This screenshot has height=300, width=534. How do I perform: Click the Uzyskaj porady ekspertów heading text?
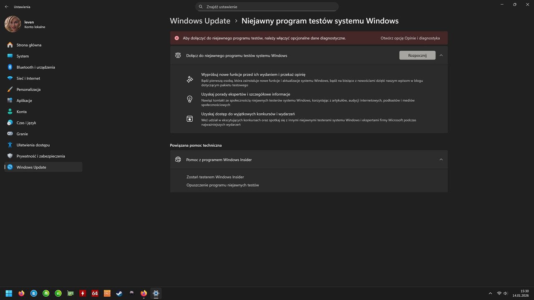point(246,94)
